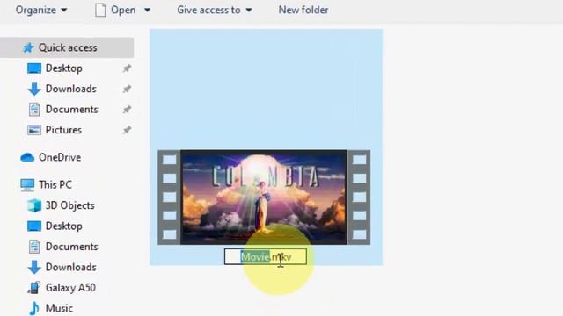Click Documents icon under This PC
This screenshot has width=563, height=316.
pyautogui.click(x=34, y=247)
